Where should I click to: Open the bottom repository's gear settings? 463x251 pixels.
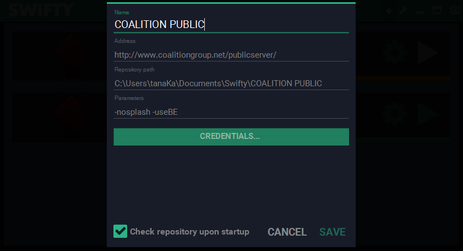pyautogui.click(x=395, y=114)
